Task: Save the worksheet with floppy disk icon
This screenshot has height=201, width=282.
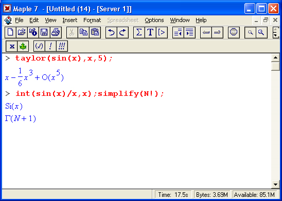Action: coord(44,32)
